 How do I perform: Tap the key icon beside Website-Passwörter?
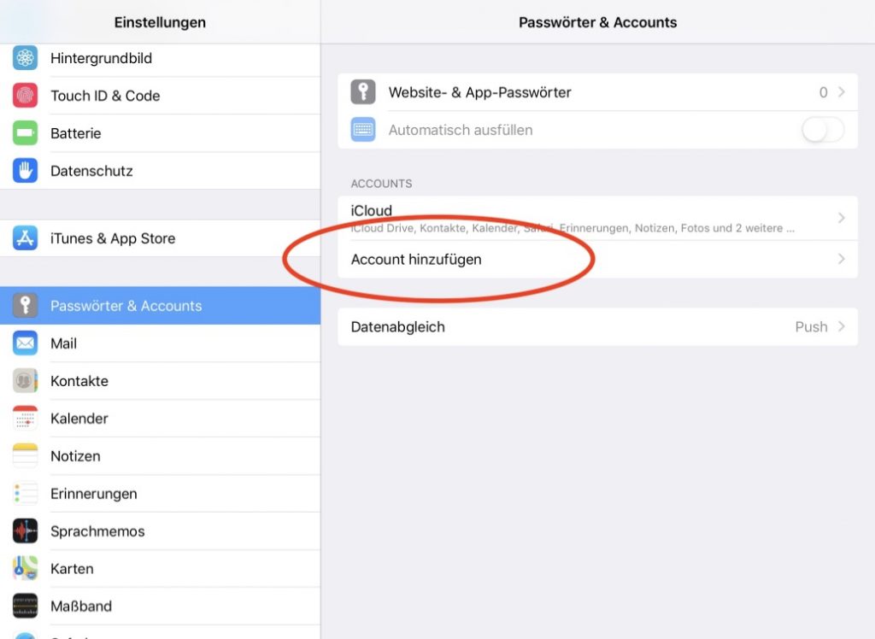[x=363, y=92]
